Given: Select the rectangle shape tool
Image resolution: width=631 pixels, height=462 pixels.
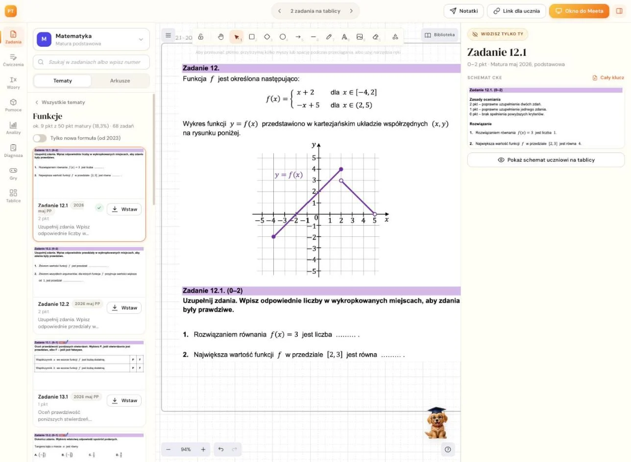Looking at the screenshot, I should click(252, 37).
